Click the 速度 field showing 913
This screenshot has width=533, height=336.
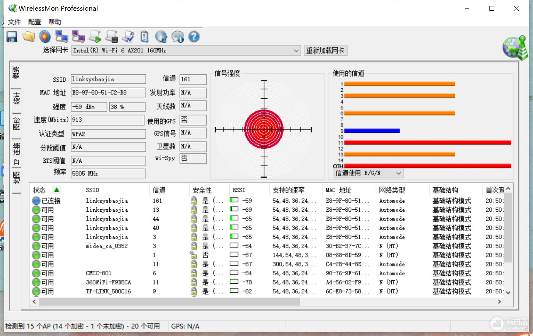(108, 120)
